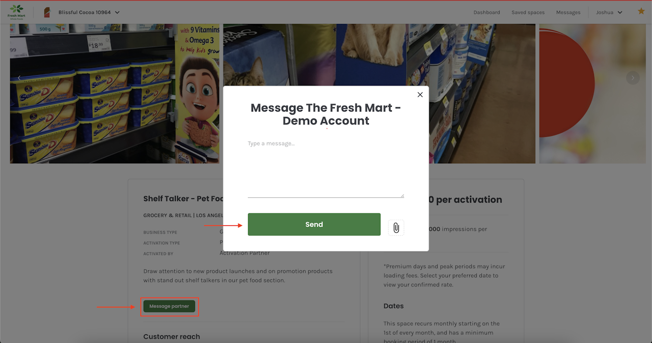
Task: Select the margarine shelf photo
Action: point(115,94)
